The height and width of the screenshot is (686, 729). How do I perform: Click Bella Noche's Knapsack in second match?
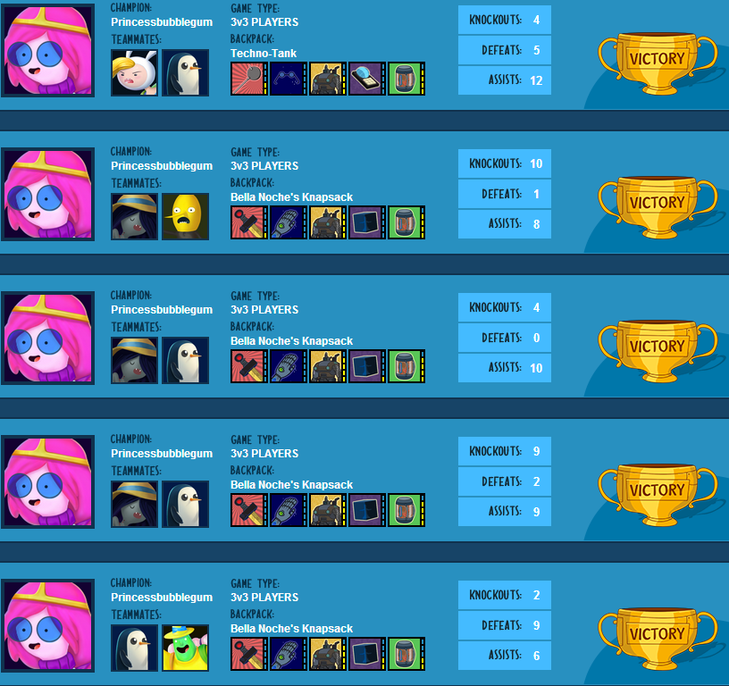pyautogui.click(x=291, y=197)
